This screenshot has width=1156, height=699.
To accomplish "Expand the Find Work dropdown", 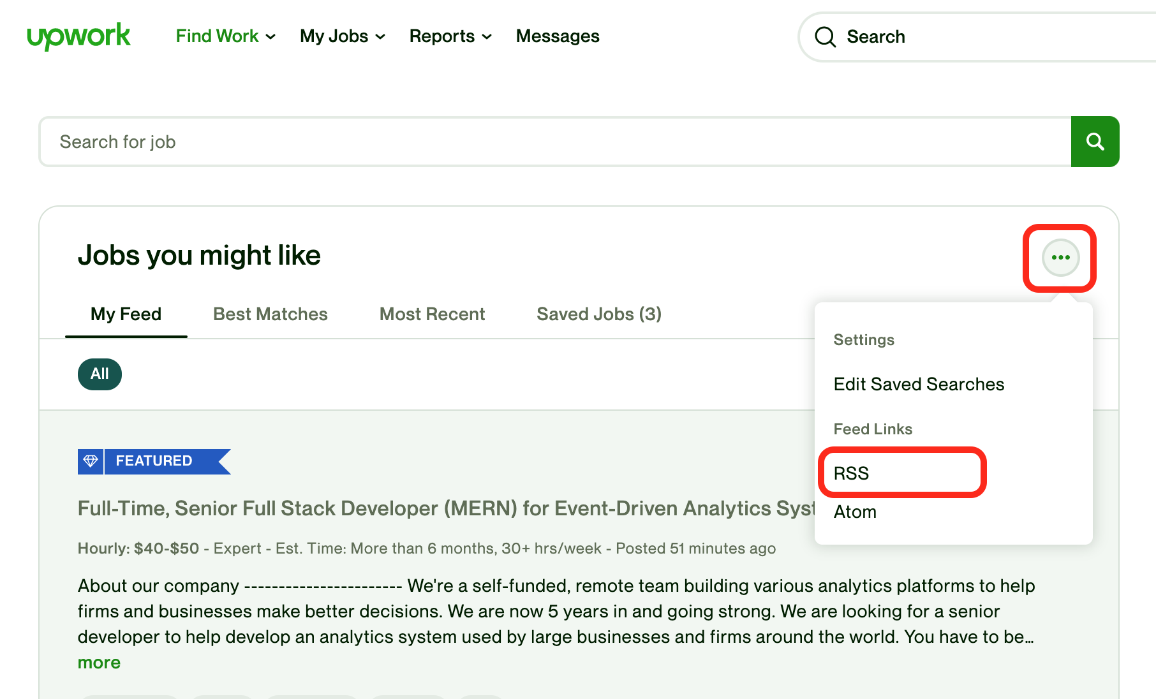I will point(225,36).
